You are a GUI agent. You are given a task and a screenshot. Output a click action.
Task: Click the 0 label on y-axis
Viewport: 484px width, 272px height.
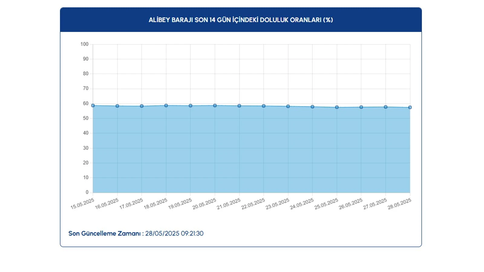click(x=87, y=192)
